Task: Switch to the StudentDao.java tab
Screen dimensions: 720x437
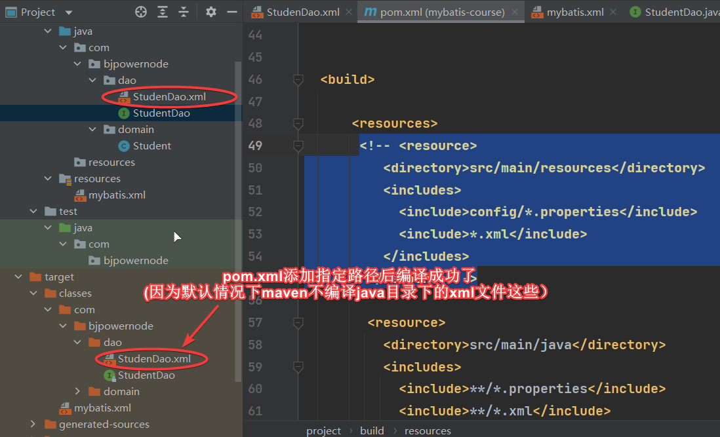Action: (x=674, y=12)
